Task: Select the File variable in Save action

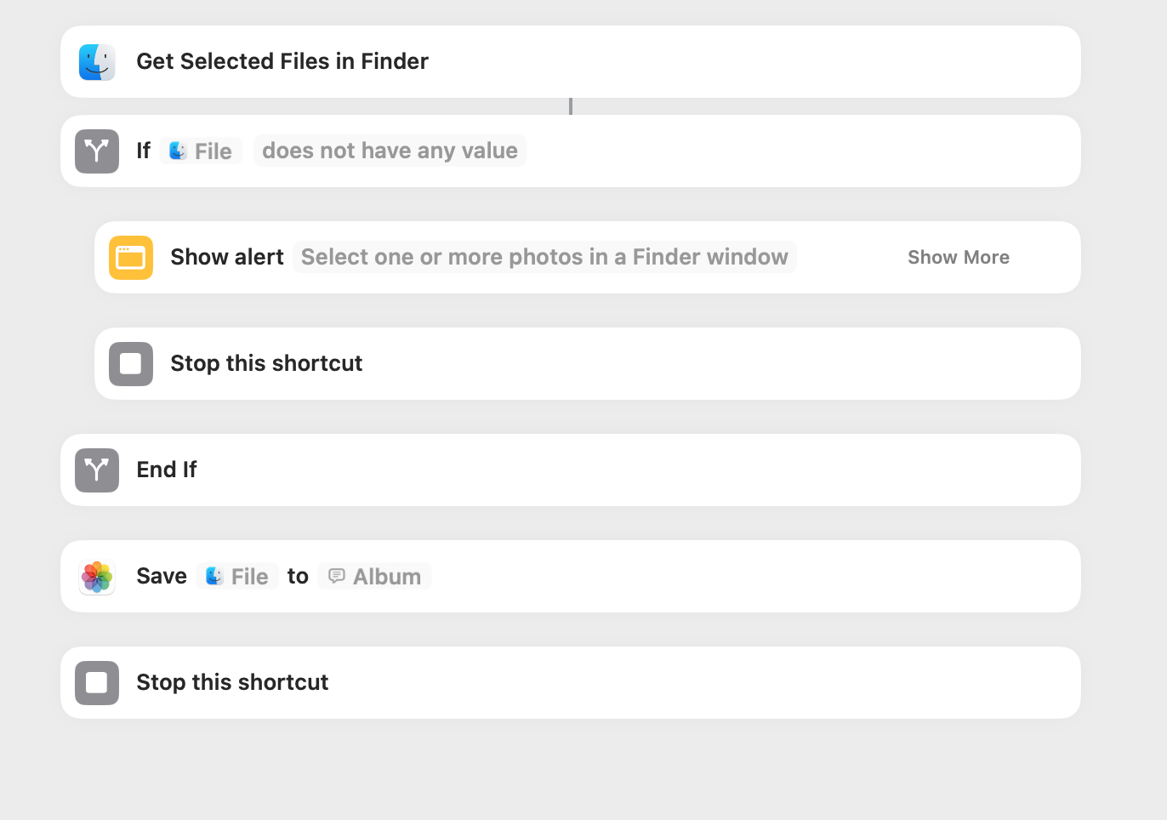Action: pos(237,577)
